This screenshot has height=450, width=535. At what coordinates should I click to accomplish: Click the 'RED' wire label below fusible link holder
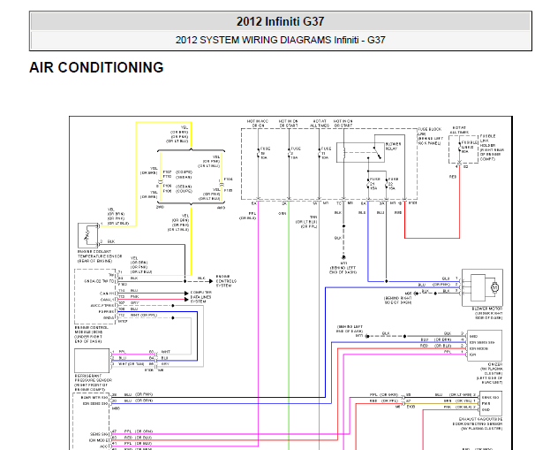[x=452, y=177]
